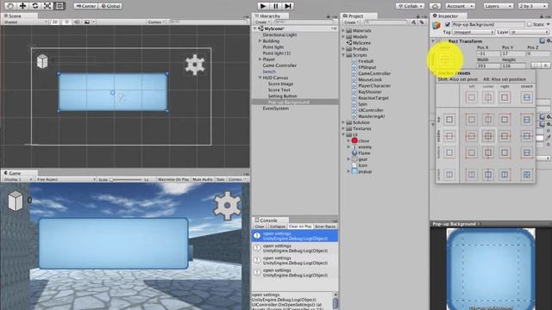
Task: Toggle Scene view audio button
Action: 77,22
